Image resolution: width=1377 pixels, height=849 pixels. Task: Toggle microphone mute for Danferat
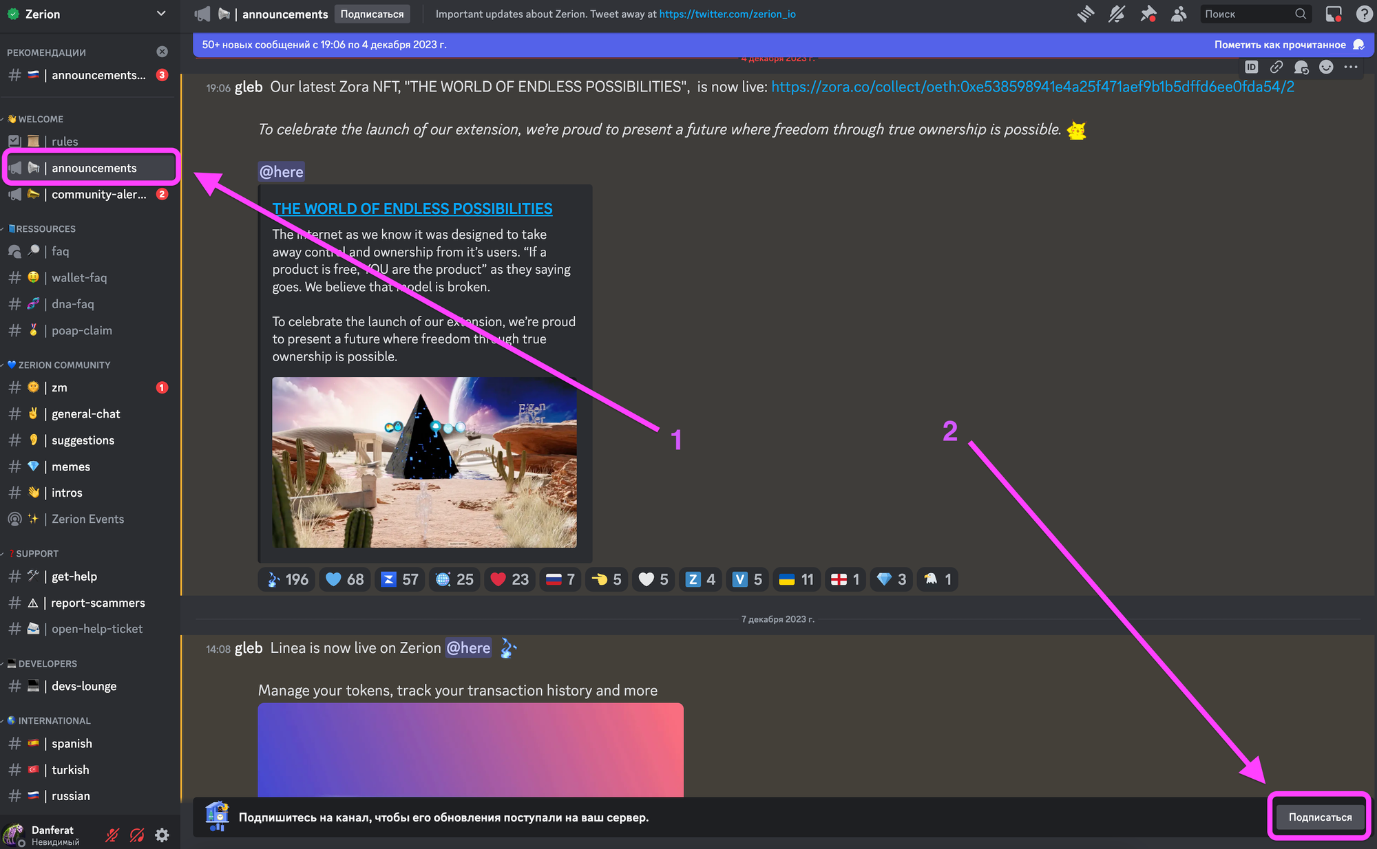[x=112, y=835]
